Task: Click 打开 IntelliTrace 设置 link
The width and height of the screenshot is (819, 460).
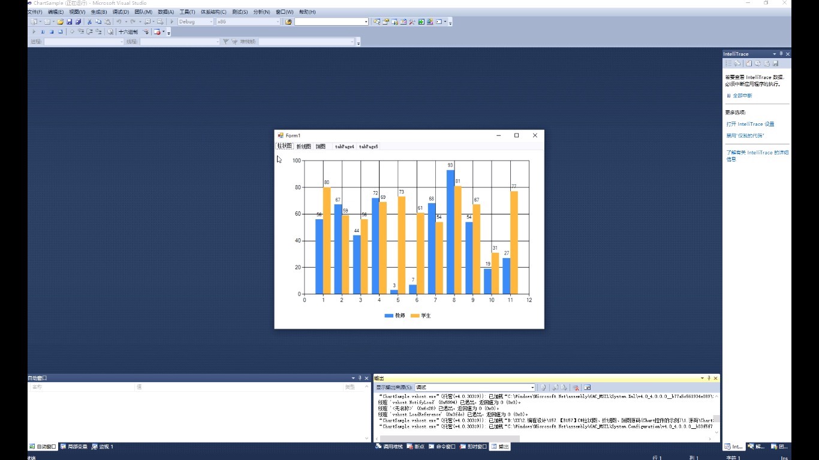Action: (750, 124)
